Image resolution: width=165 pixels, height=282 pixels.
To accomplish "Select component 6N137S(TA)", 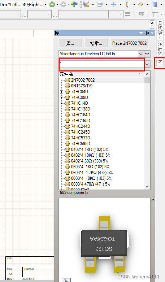I will click(x=82, y=86).
